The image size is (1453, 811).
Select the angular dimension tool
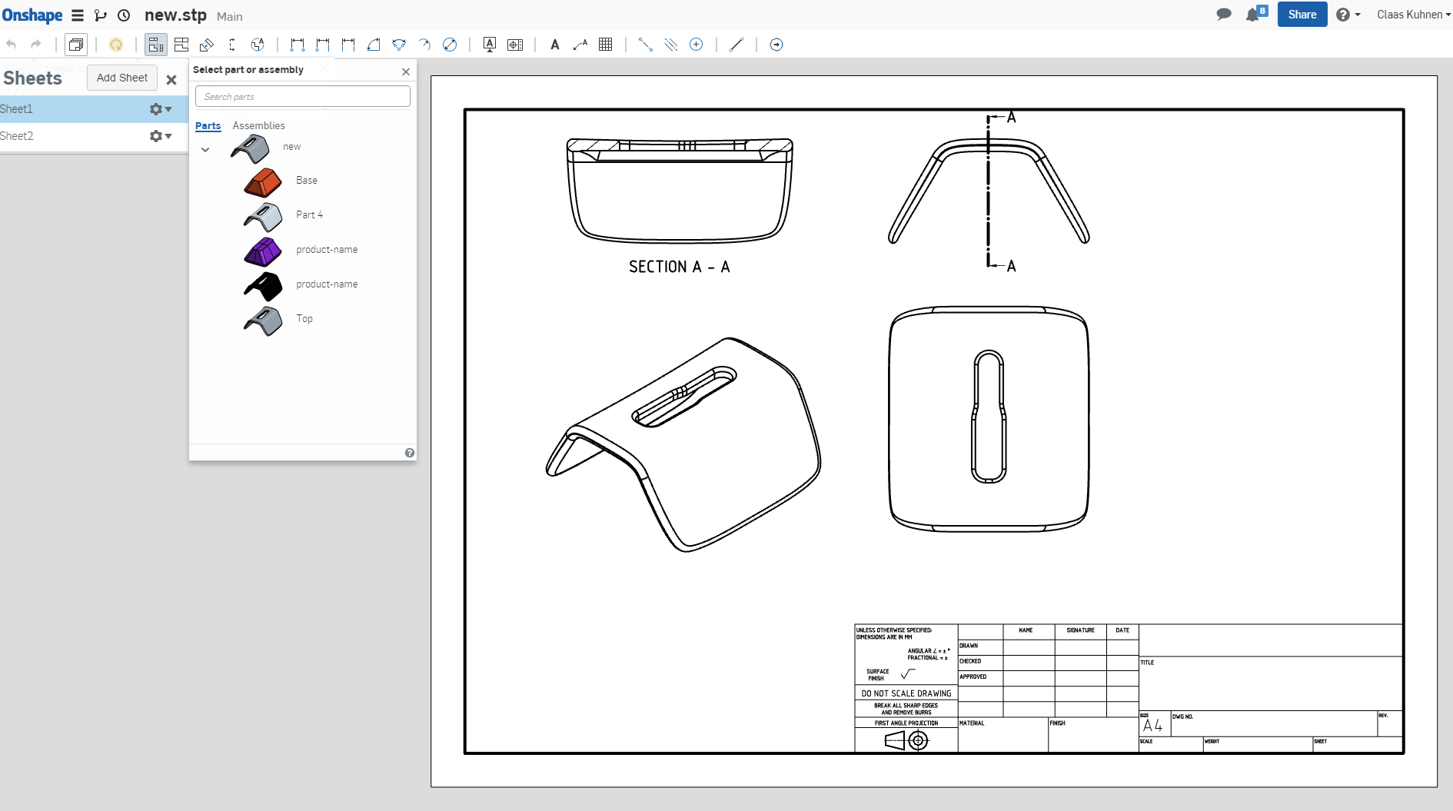pos(374,45)
